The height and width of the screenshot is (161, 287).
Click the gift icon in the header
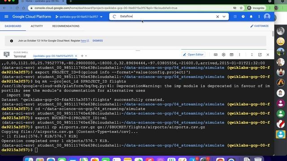(235, 17)
